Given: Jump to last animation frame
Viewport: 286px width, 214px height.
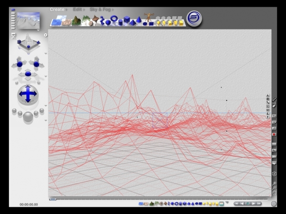Looking at the screenshot, I should tap(259, 204).
